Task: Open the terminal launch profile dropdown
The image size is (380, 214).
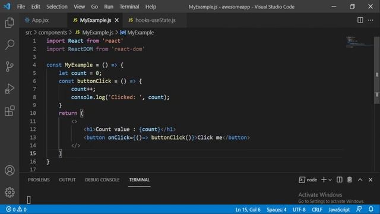Action: (330, 180)
